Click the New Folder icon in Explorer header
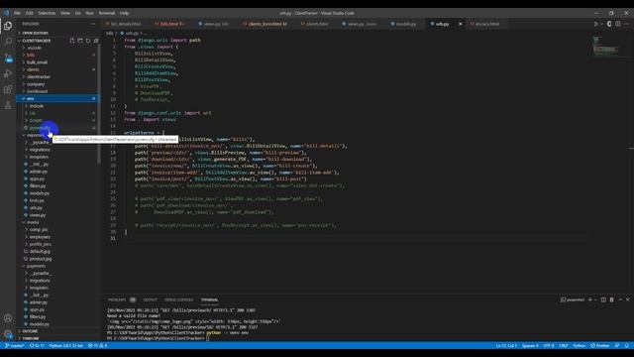The height and width of the screenshot is (357, 634). (80, 41)
